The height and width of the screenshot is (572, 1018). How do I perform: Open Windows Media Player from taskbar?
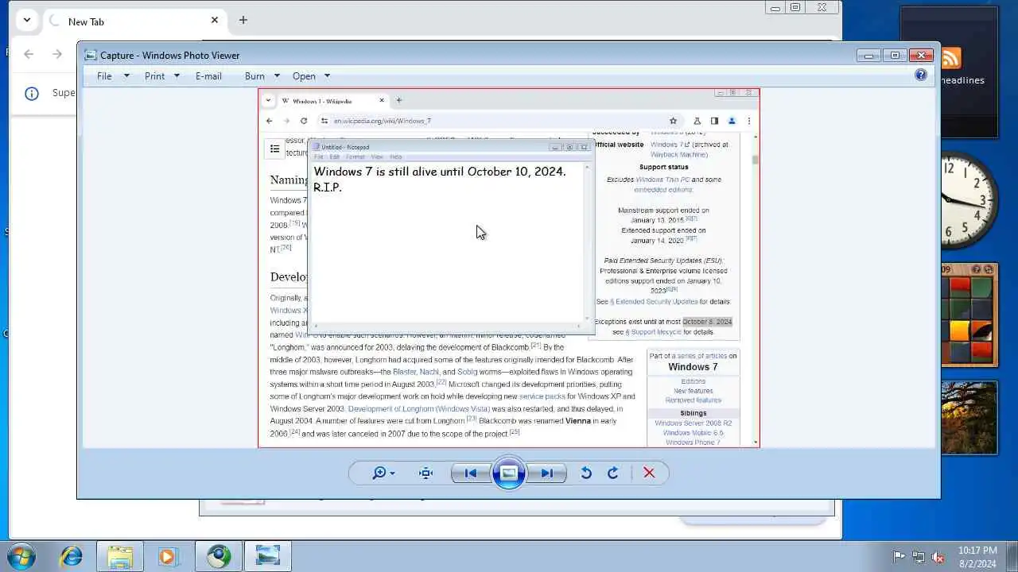point(167,556)
